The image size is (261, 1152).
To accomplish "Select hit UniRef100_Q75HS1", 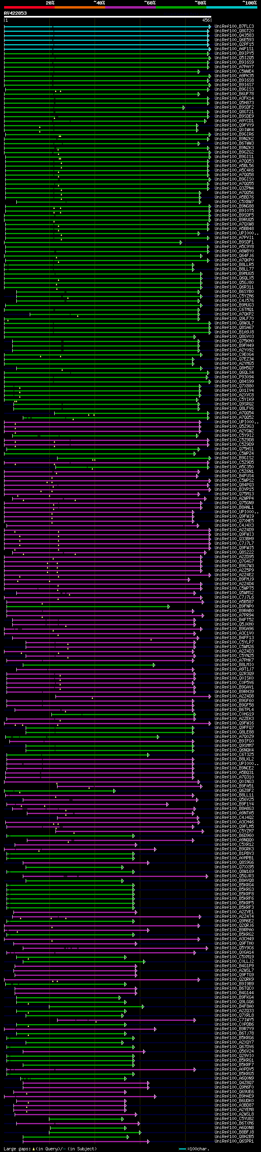I will pos(234,449).
